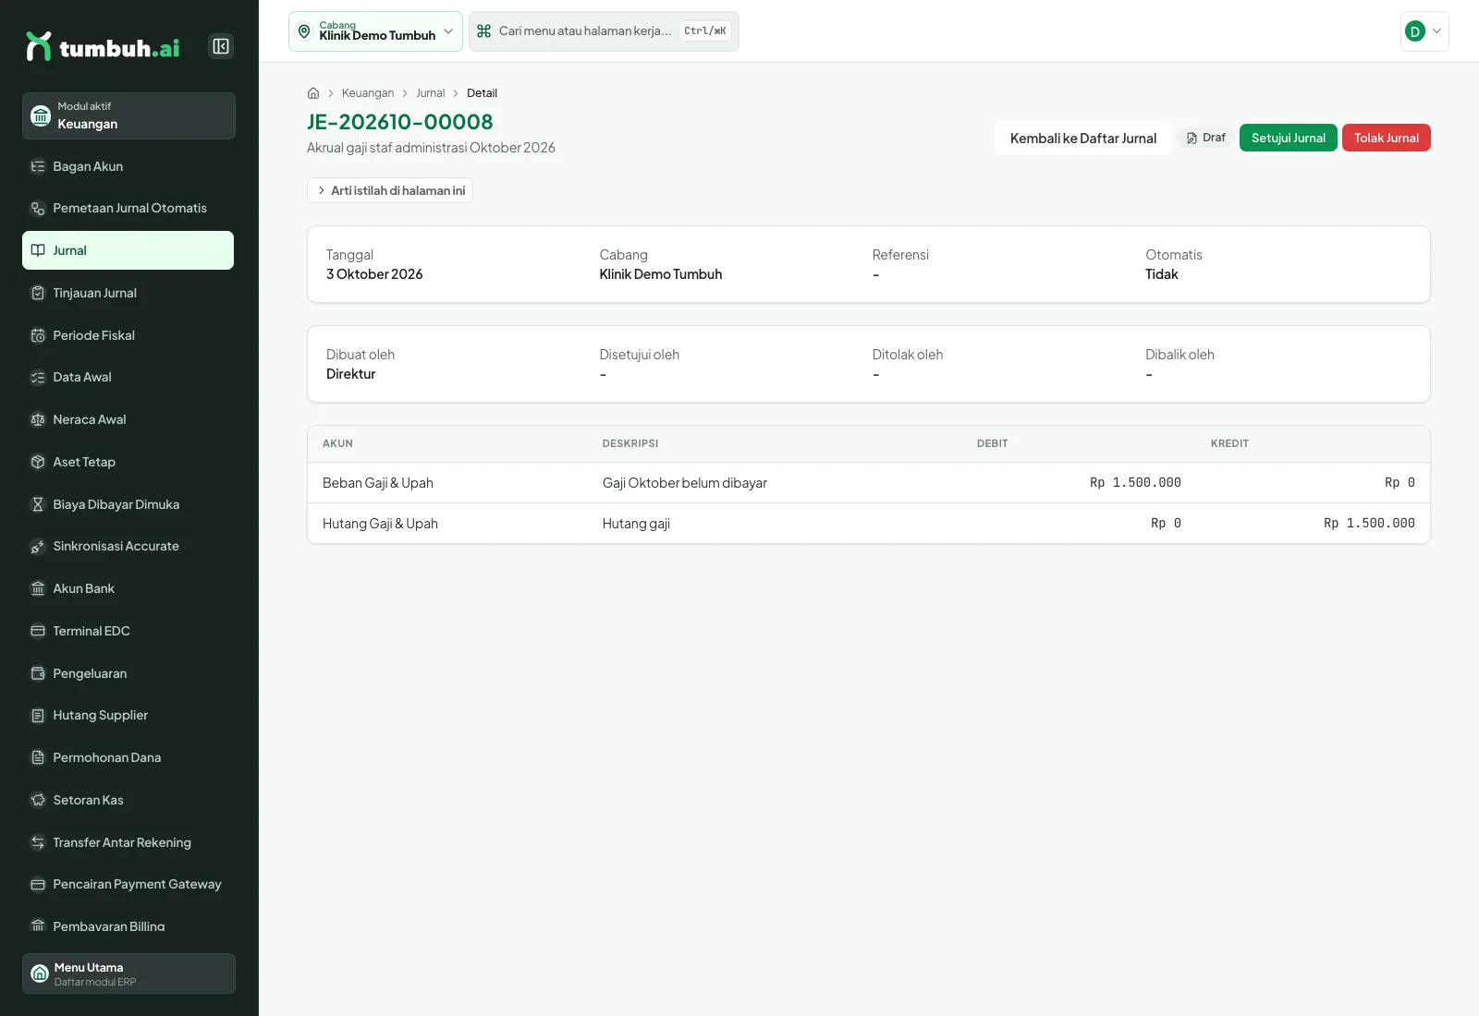Open the Cabang Klinik Demo Tumbuh dropdown
1479x1016 pixels.
click(375, 31)
